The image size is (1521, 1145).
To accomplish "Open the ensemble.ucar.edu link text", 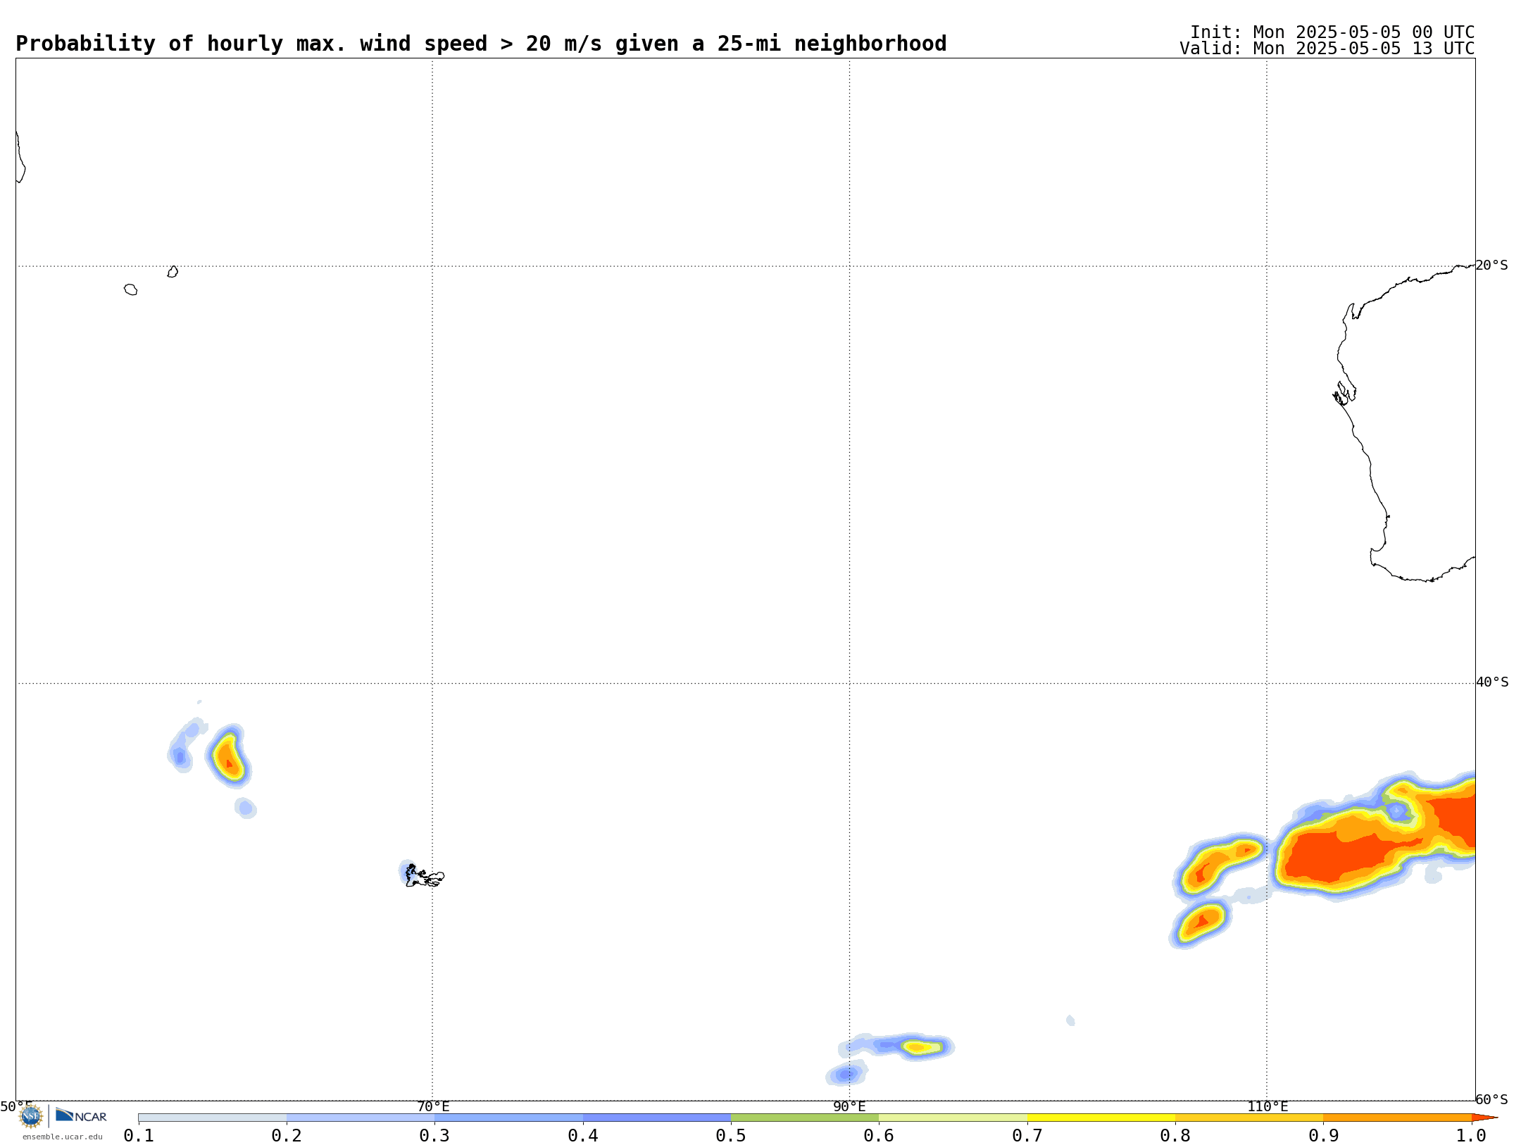I will pos(63,1137).
